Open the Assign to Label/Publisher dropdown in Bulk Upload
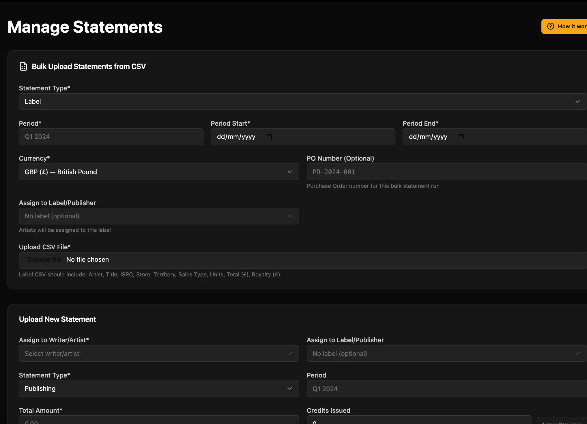Screen dimensions: 587x424 point(159,216)
